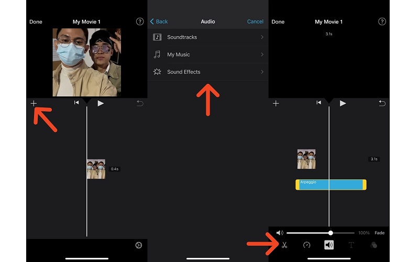Click the project settings gear icon

tap(138, 245)
